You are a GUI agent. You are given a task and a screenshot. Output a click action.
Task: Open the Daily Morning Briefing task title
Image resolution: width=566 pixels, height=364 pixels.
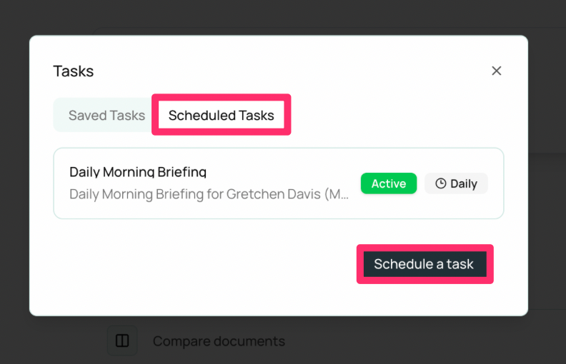(138, 172)
